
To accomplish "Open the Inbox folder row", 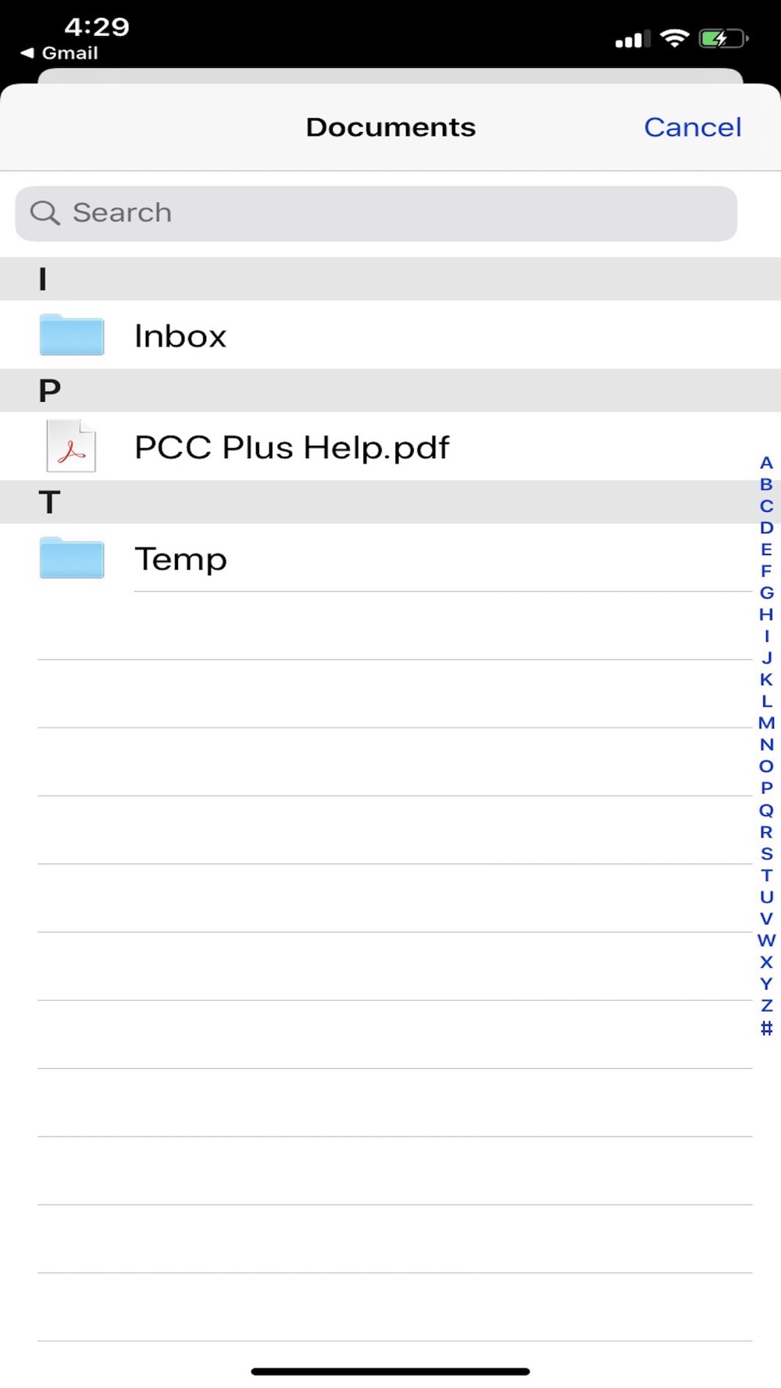I will coord(390,336).
